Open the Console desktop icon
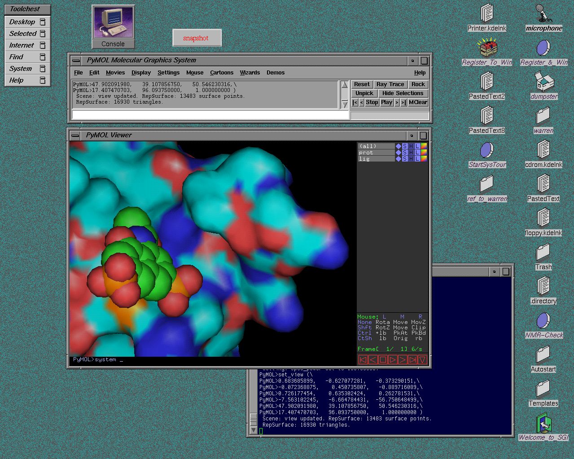Viewport: 574px width, 459px height. pos(113,27)
